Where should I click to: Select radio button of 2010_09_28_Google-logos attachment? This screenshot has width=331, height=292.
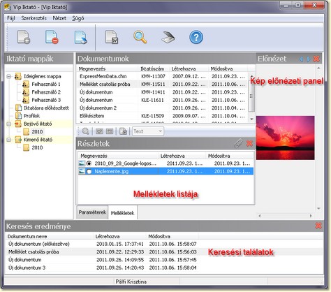pos(89,163)
